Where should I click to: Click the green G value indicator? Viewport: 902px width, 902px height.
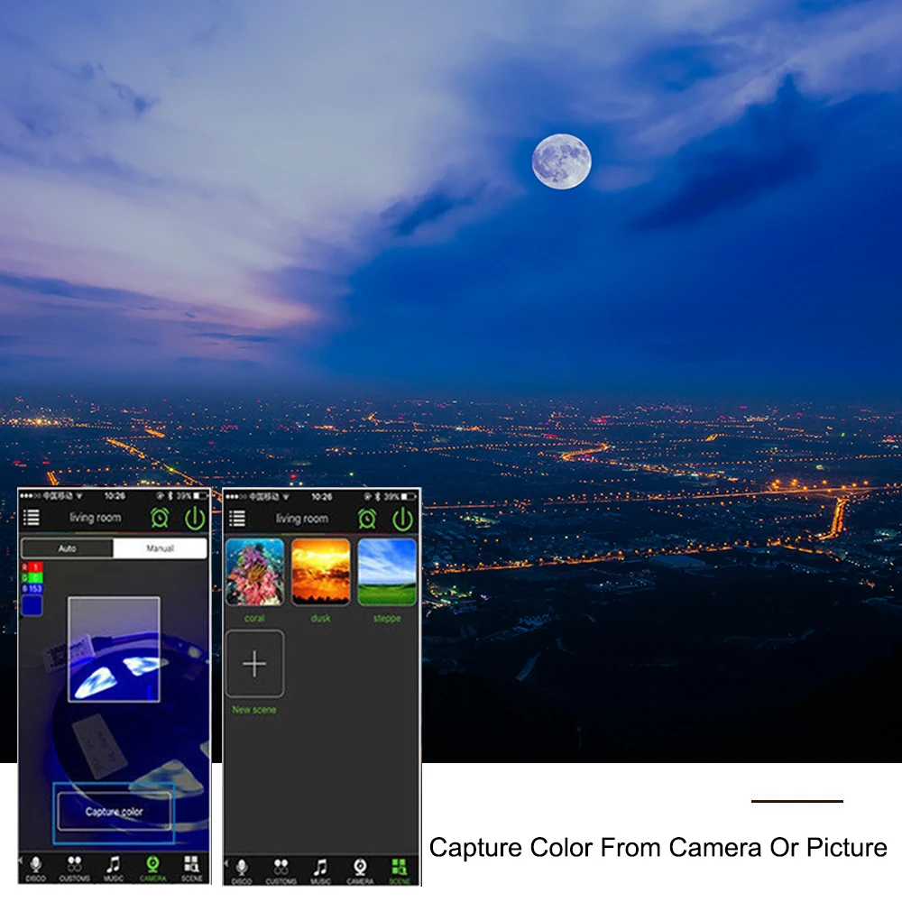pyautogui.click(x=32, y=577)
